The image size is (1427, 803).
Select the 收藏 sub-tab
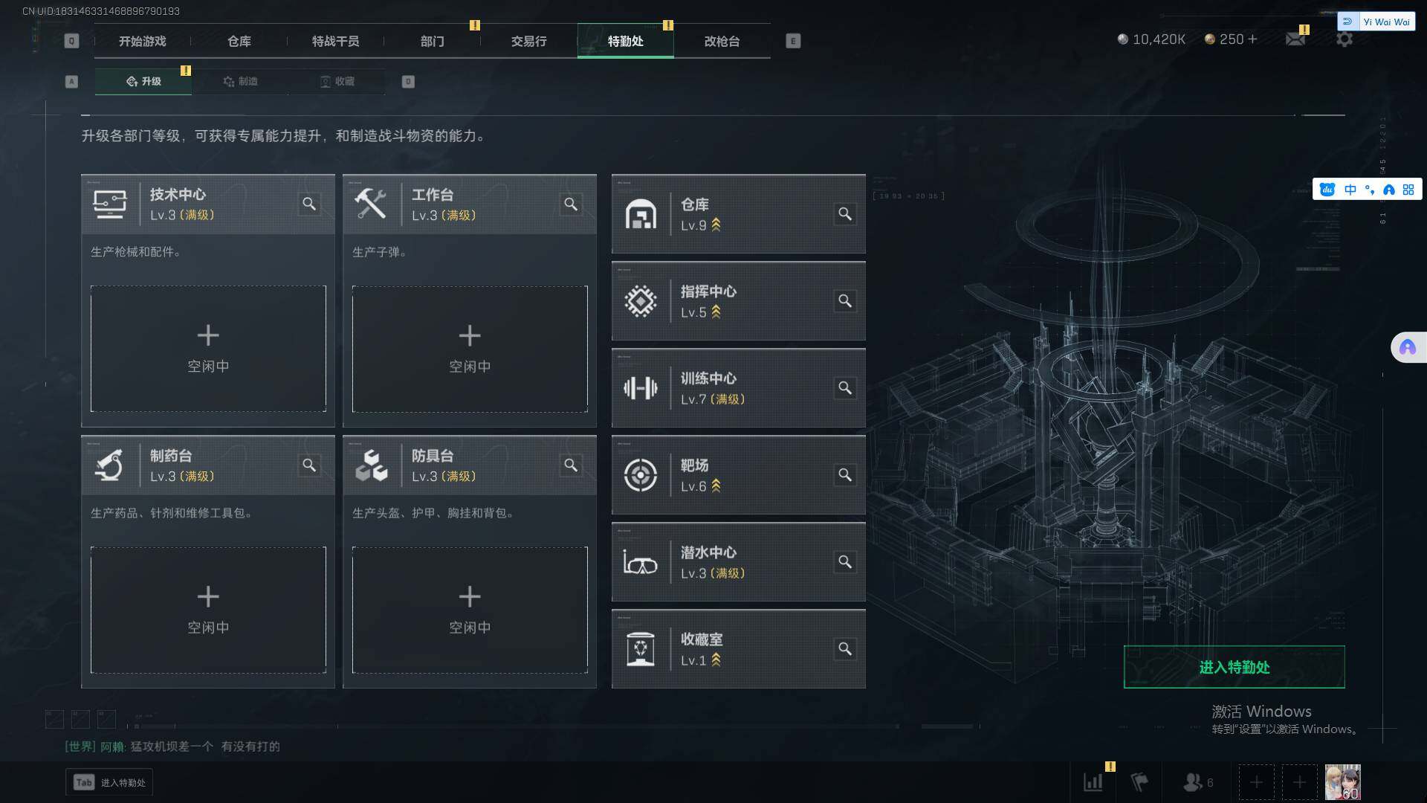coord(337,81)
